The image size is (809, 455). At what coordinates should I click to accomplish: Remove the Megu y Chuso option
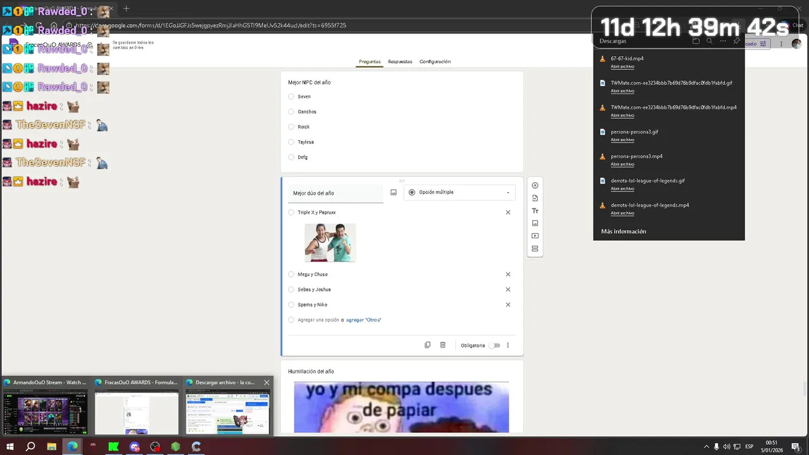point(508,274)
